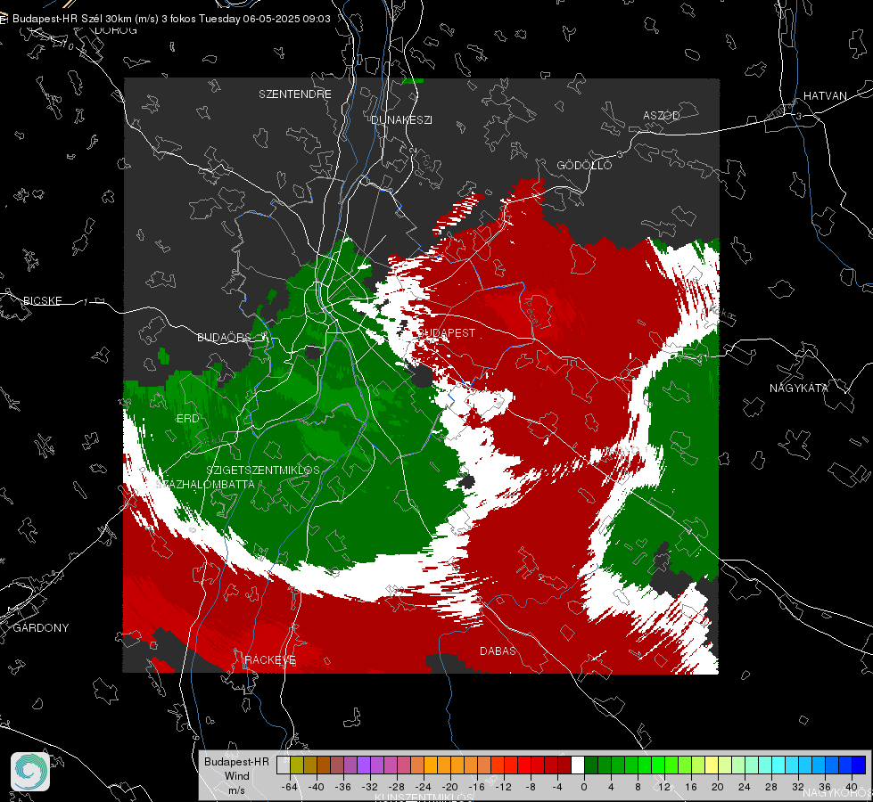Image resolution: width=873 pixels, height=802 pixels.
Task: Click the -24 legend value
Action: 424,787
